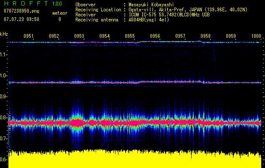Select the meteor count value 0
The width and height of the screenshot is (265, 168).
tap(59, 19)
